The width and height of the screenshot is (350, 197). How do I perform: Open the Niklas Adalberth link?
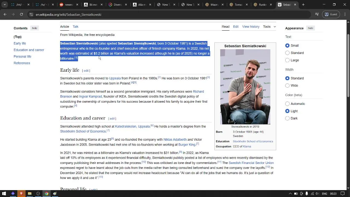(x=175, y=140)
